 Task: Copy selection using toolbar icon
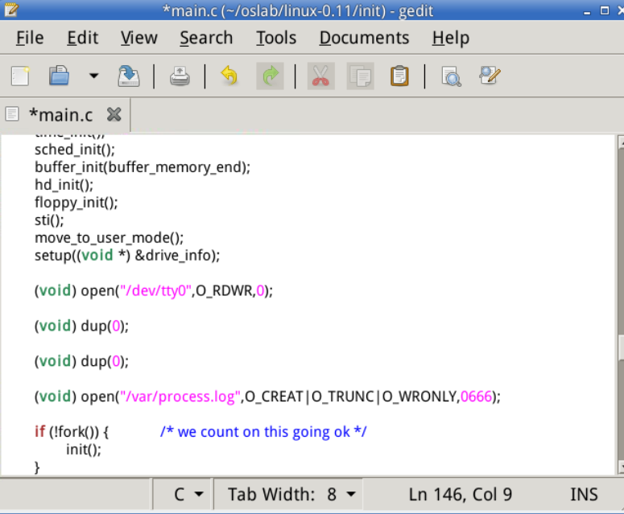click(x=360, y=76)
